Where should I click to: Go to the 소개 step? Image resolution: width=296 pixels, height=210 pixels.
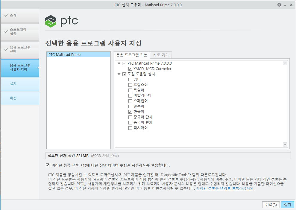pos(20,16)
